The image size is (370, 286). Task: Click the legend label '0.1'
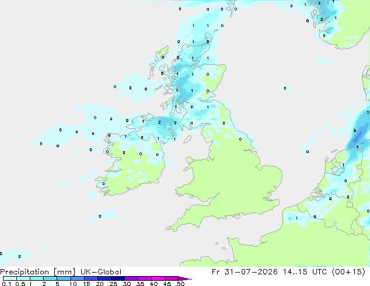coord(6,284)
